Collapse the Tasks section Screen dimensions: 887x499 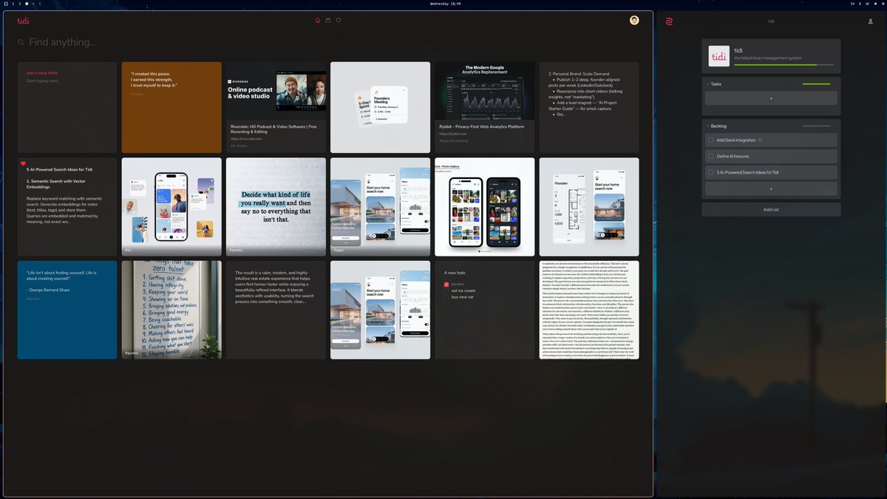click(707, 84)
